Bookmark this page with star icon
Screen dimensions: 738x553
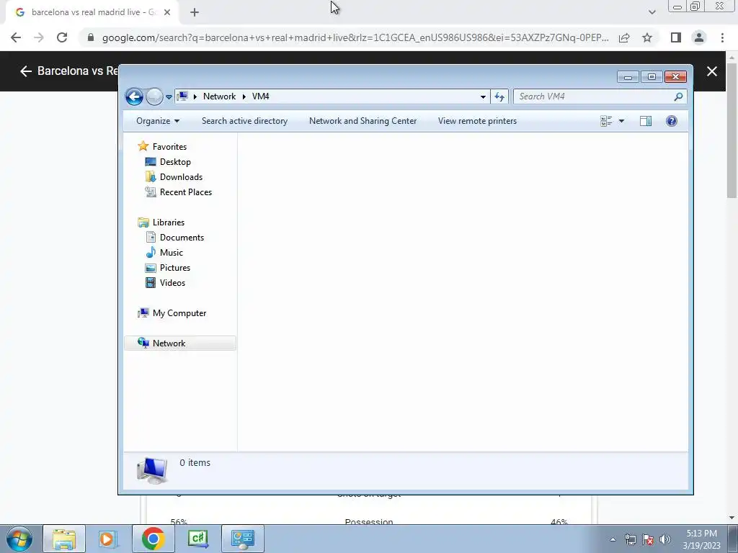(x=647, y=37)
